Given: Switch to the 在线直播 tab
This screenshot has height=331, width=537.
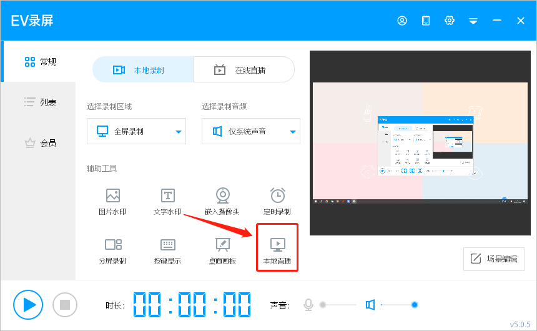Looking at the screenshot, I should tap(244, 70).
